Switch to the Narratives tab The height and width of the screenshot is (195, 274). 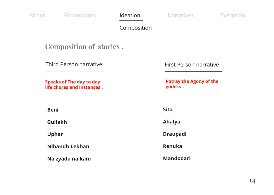(x=181, y=15)
